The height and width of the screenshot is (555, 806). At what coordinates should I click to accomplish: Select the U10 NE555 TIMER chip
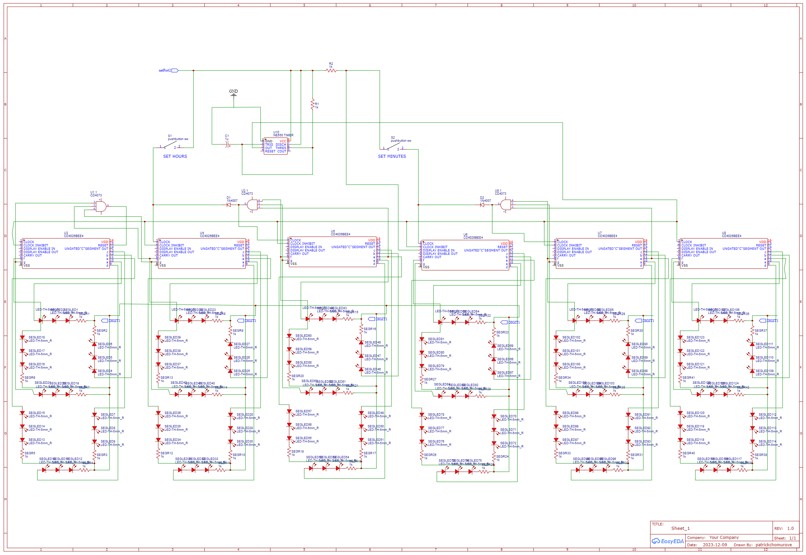[276, 146]
